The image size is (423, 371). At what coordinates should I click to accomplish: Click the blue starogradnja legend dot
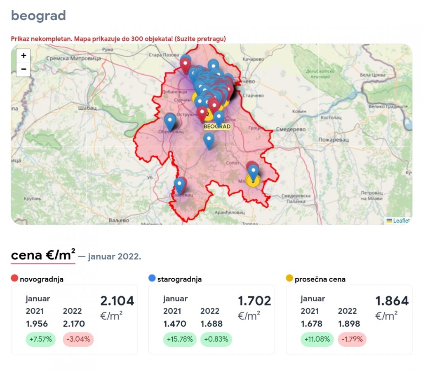point(152,279)
